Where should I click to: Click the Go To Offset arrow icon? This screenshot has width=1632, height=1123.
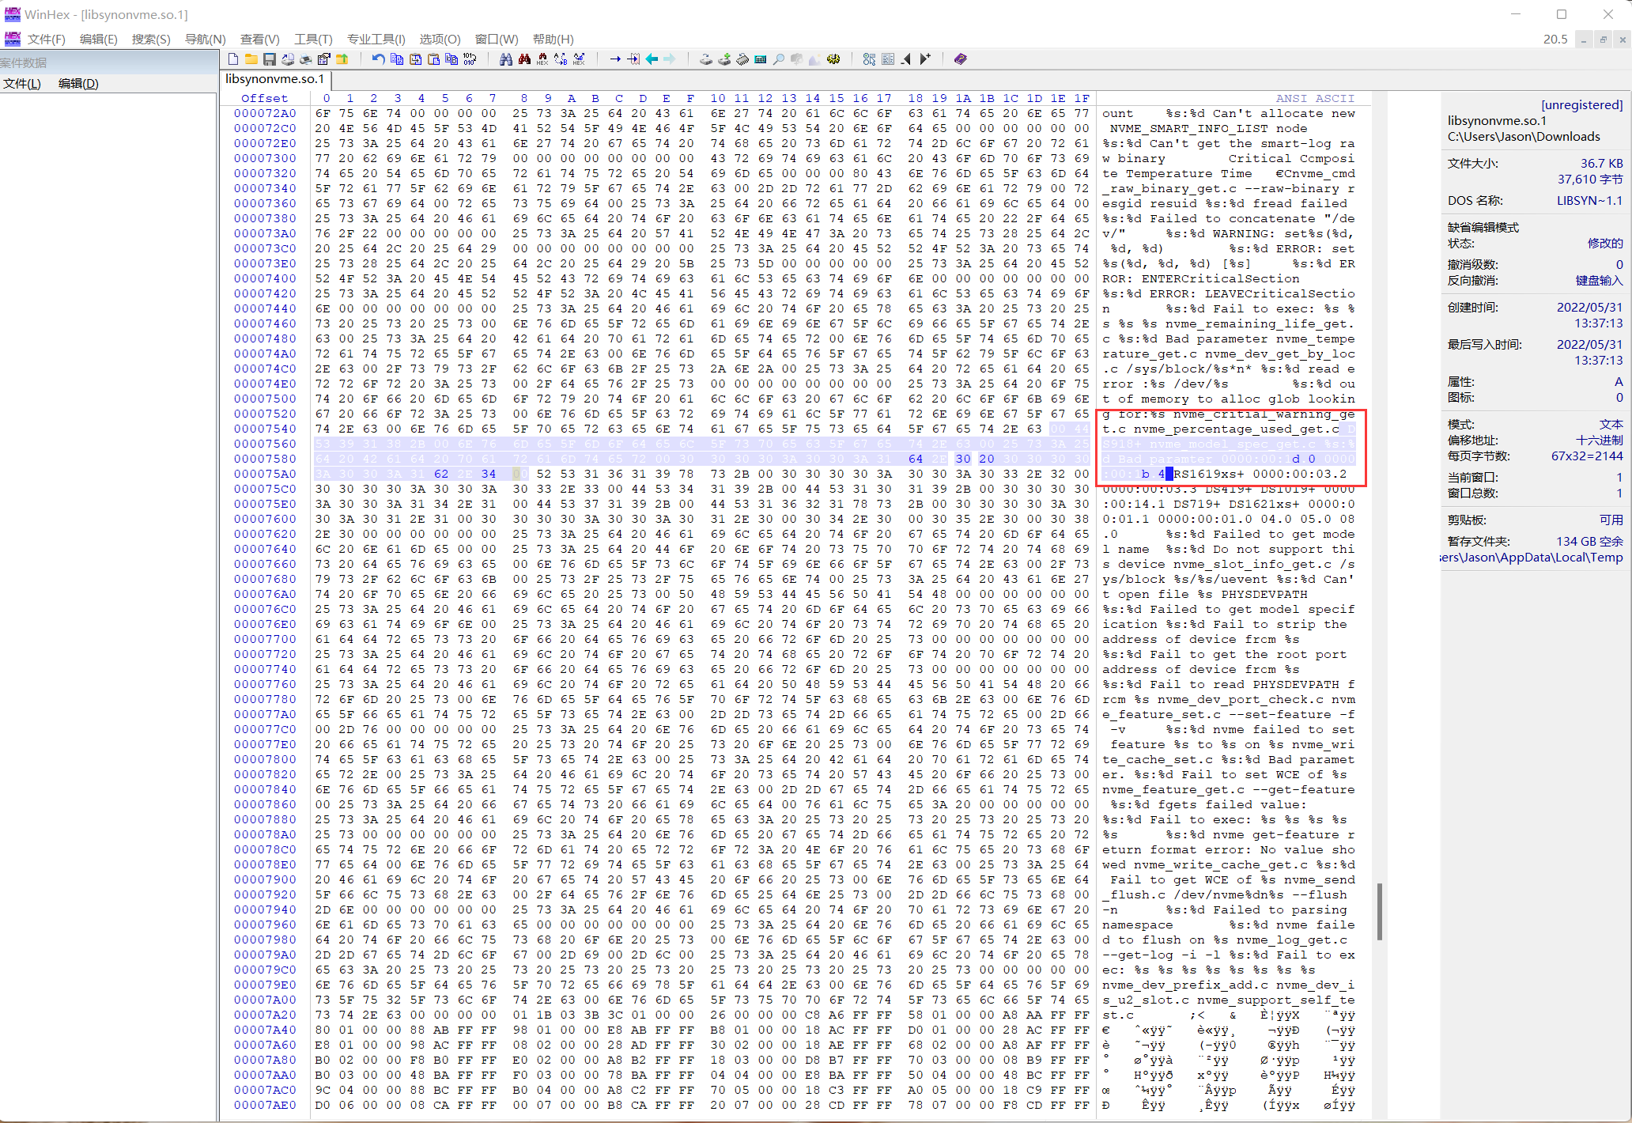(614, 59)
